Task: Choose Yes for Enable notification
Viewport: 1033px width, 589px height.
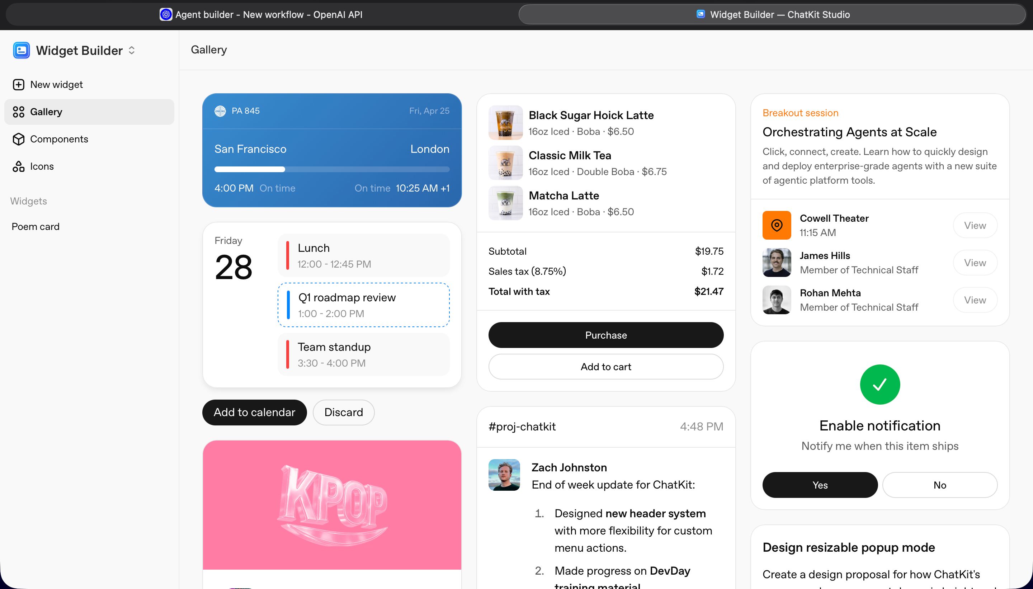Action: (820, 485)
